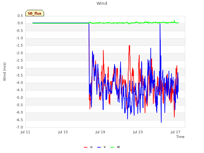This screenshot has height=153, width=204.
Task: Click the '-1.5' y-axis tick label
Action: (19, 45)
